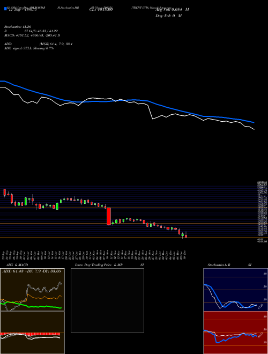Open the blue-background Stochastics chart

tap(235, 290)
